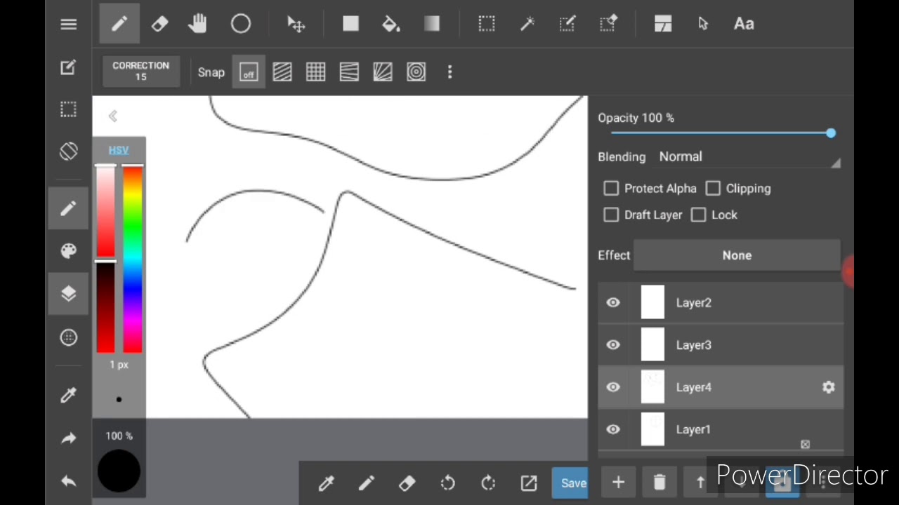
Task: Open Layer4 settings gear
Action: (x=829, y=387)
